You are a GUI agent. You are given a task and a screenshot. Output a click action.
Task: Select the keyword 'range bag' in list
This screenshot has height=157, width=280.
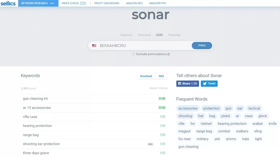31,135
